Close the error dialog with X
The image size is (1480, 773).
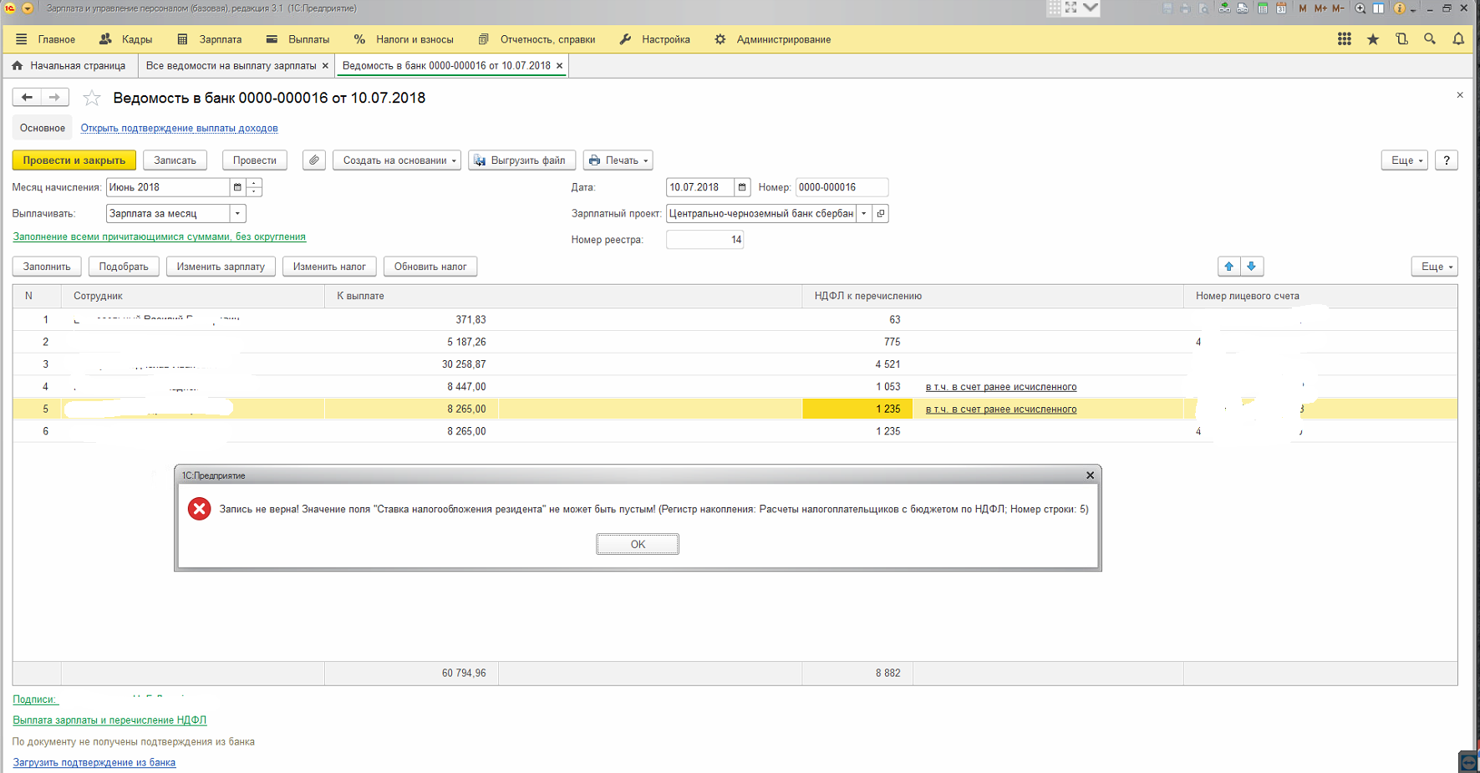coord(1090,475)
